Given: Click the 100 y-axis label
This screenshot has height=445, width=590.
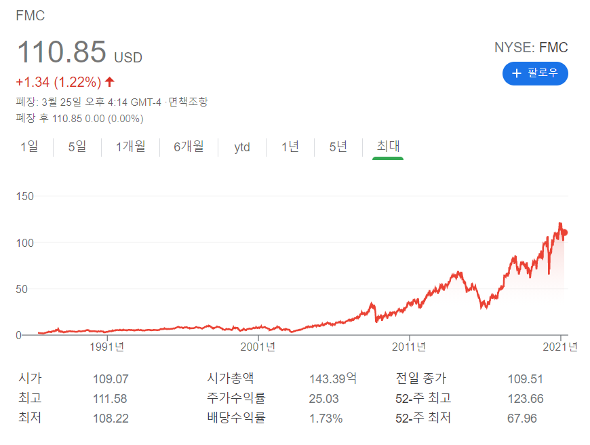Looking at the screenshot, I should [25, 244].
